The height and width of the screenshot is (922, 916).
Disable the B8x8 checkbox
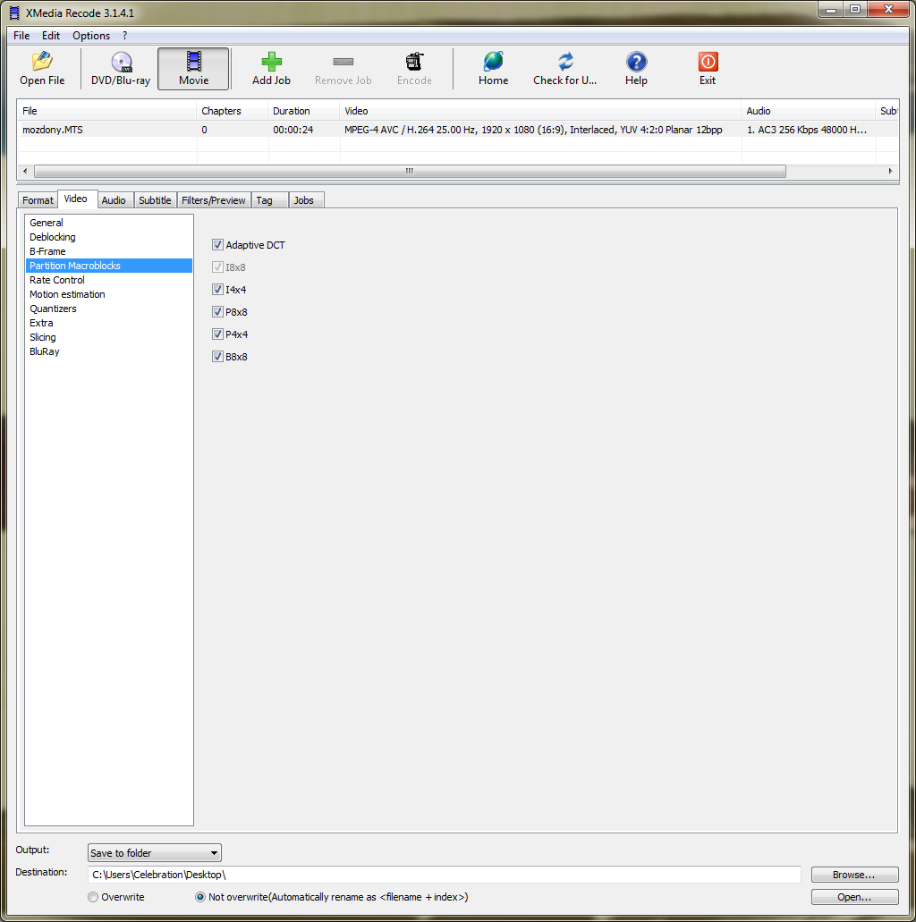(217, 356)
